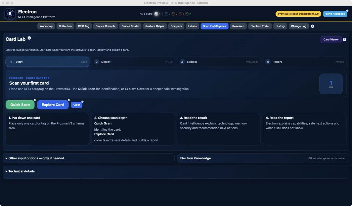Select step 2 Detect

tap(133, 62)
